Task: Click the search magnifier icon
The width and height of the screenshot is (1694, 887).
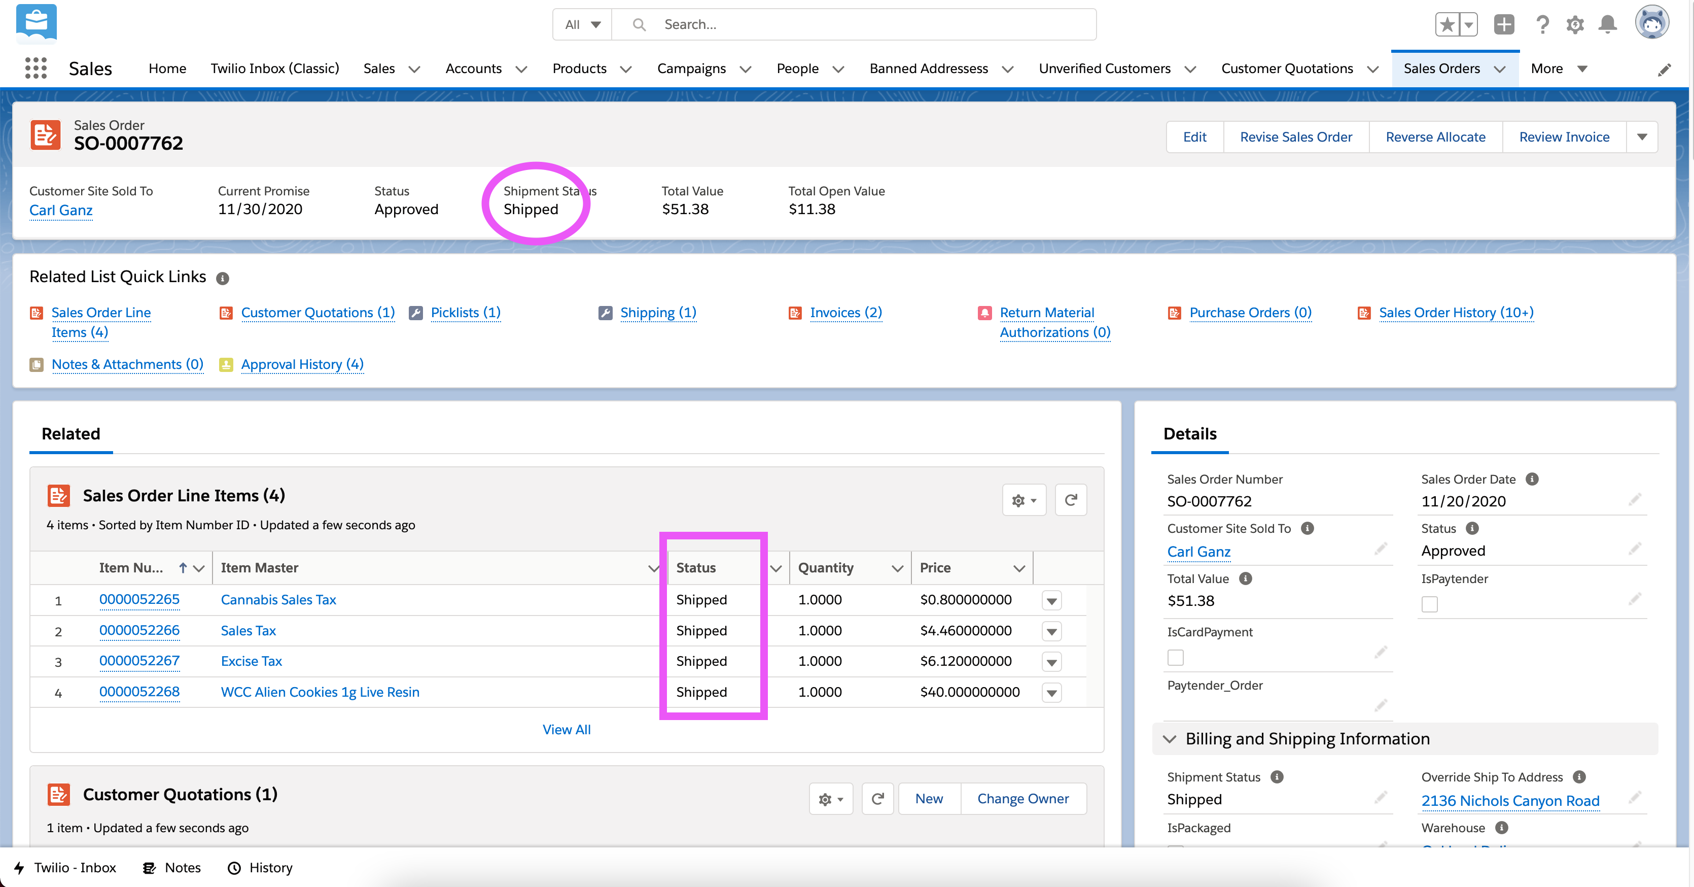Action: point(639,25)
